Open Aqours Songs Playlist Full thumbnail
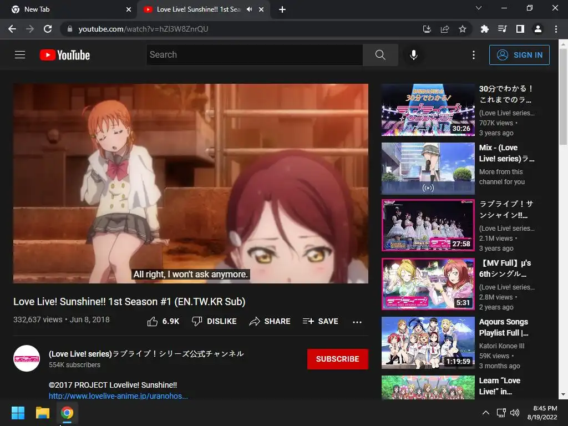Image resolution: width=568 pixels, height=426 pixels. click(428, 343)
